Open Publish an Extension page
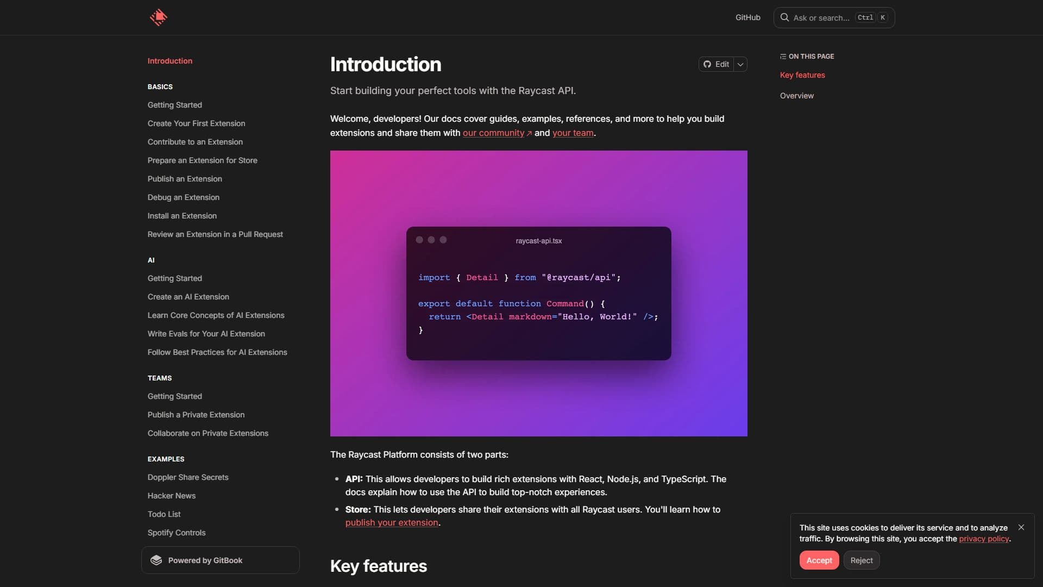 pos(185,179)
